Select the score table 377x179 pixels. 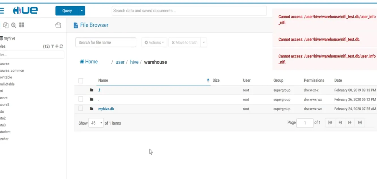[x=4, y=98]
